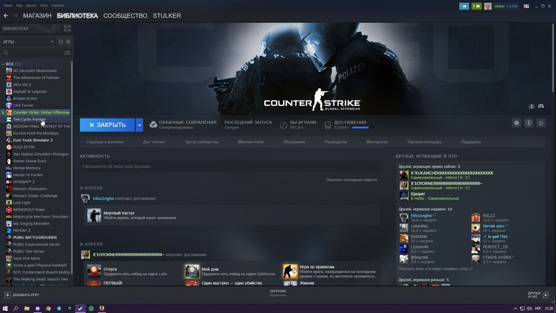The height and width of the screenshot is (313, 556).
Task: Click the profile avatar in top bar
Action: tap(488, 6)
